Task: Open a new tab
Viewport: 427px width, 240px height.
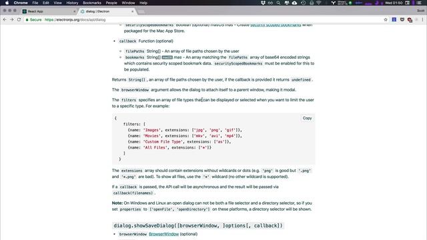Action: pyautogui.click(x=141, y=12)
